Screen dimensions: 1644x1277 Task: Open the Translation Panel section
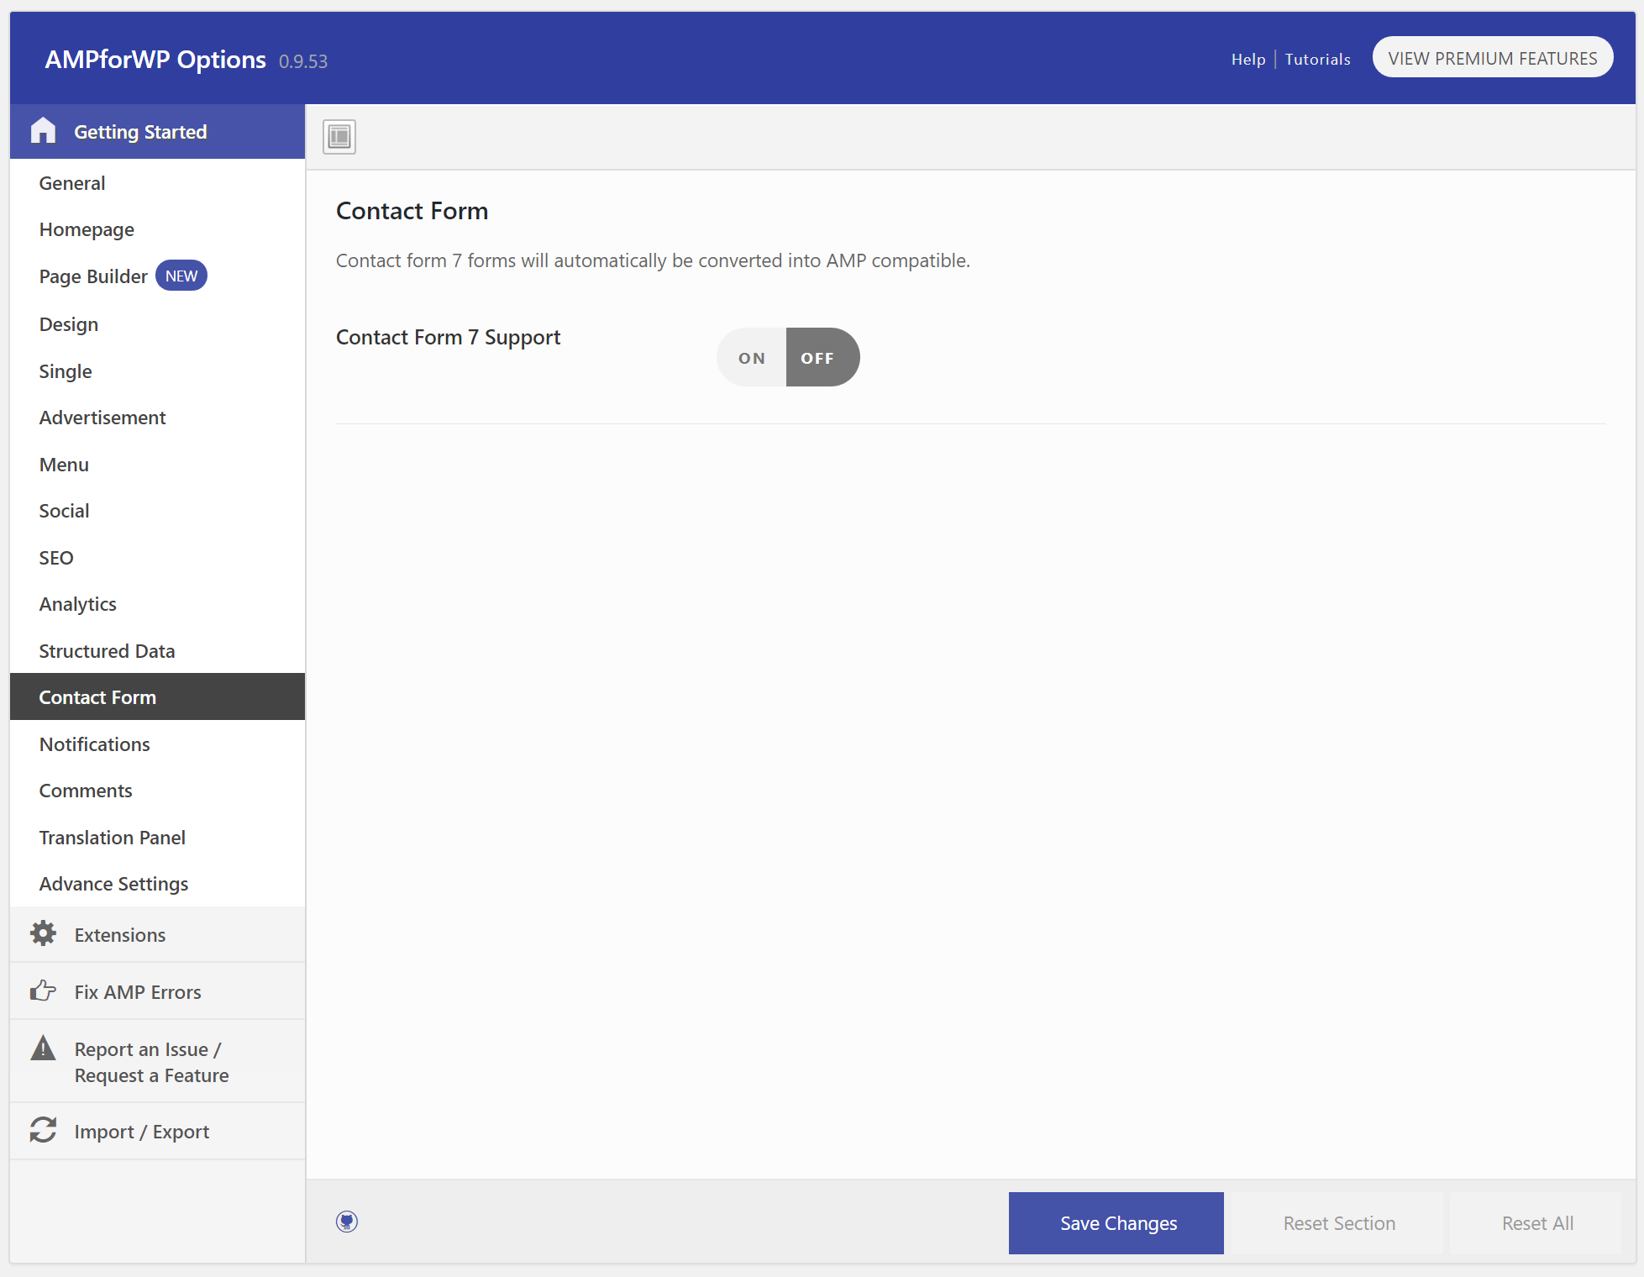click(x=112, y=837)
